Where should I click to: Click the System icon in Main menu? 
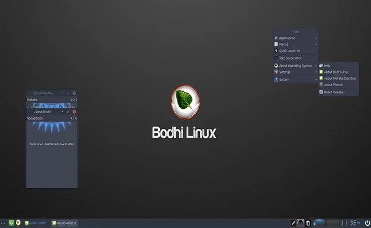pyautogui.click(x=276, y=79)
